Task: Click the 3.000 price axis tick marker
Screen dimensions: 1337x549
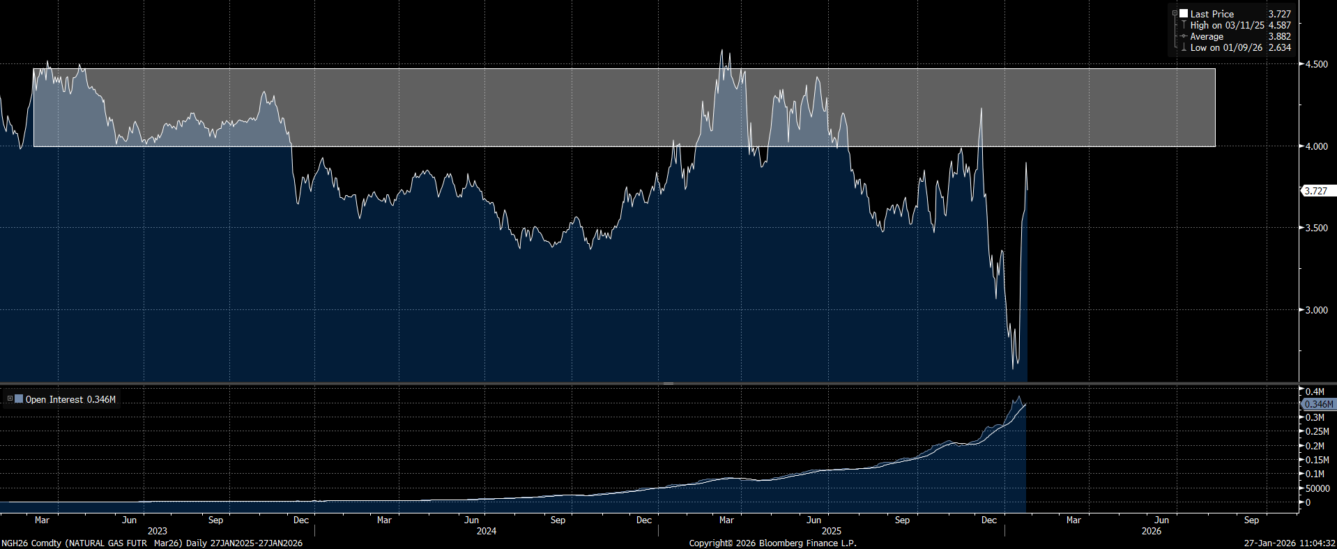Action: [x=1301, y=310]
